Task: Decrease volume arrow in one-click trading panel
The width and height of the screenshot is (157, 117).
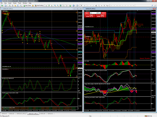Action: (91, 13)
